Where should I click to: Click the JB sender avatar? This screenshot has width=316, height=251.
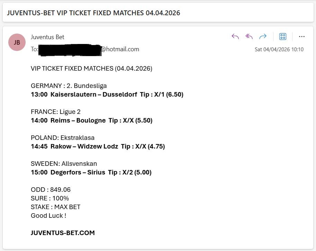[17, 42]
